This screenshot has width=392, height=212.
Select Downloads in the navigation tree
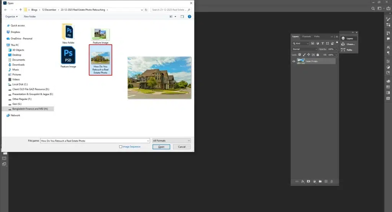[x=18, y=65]
